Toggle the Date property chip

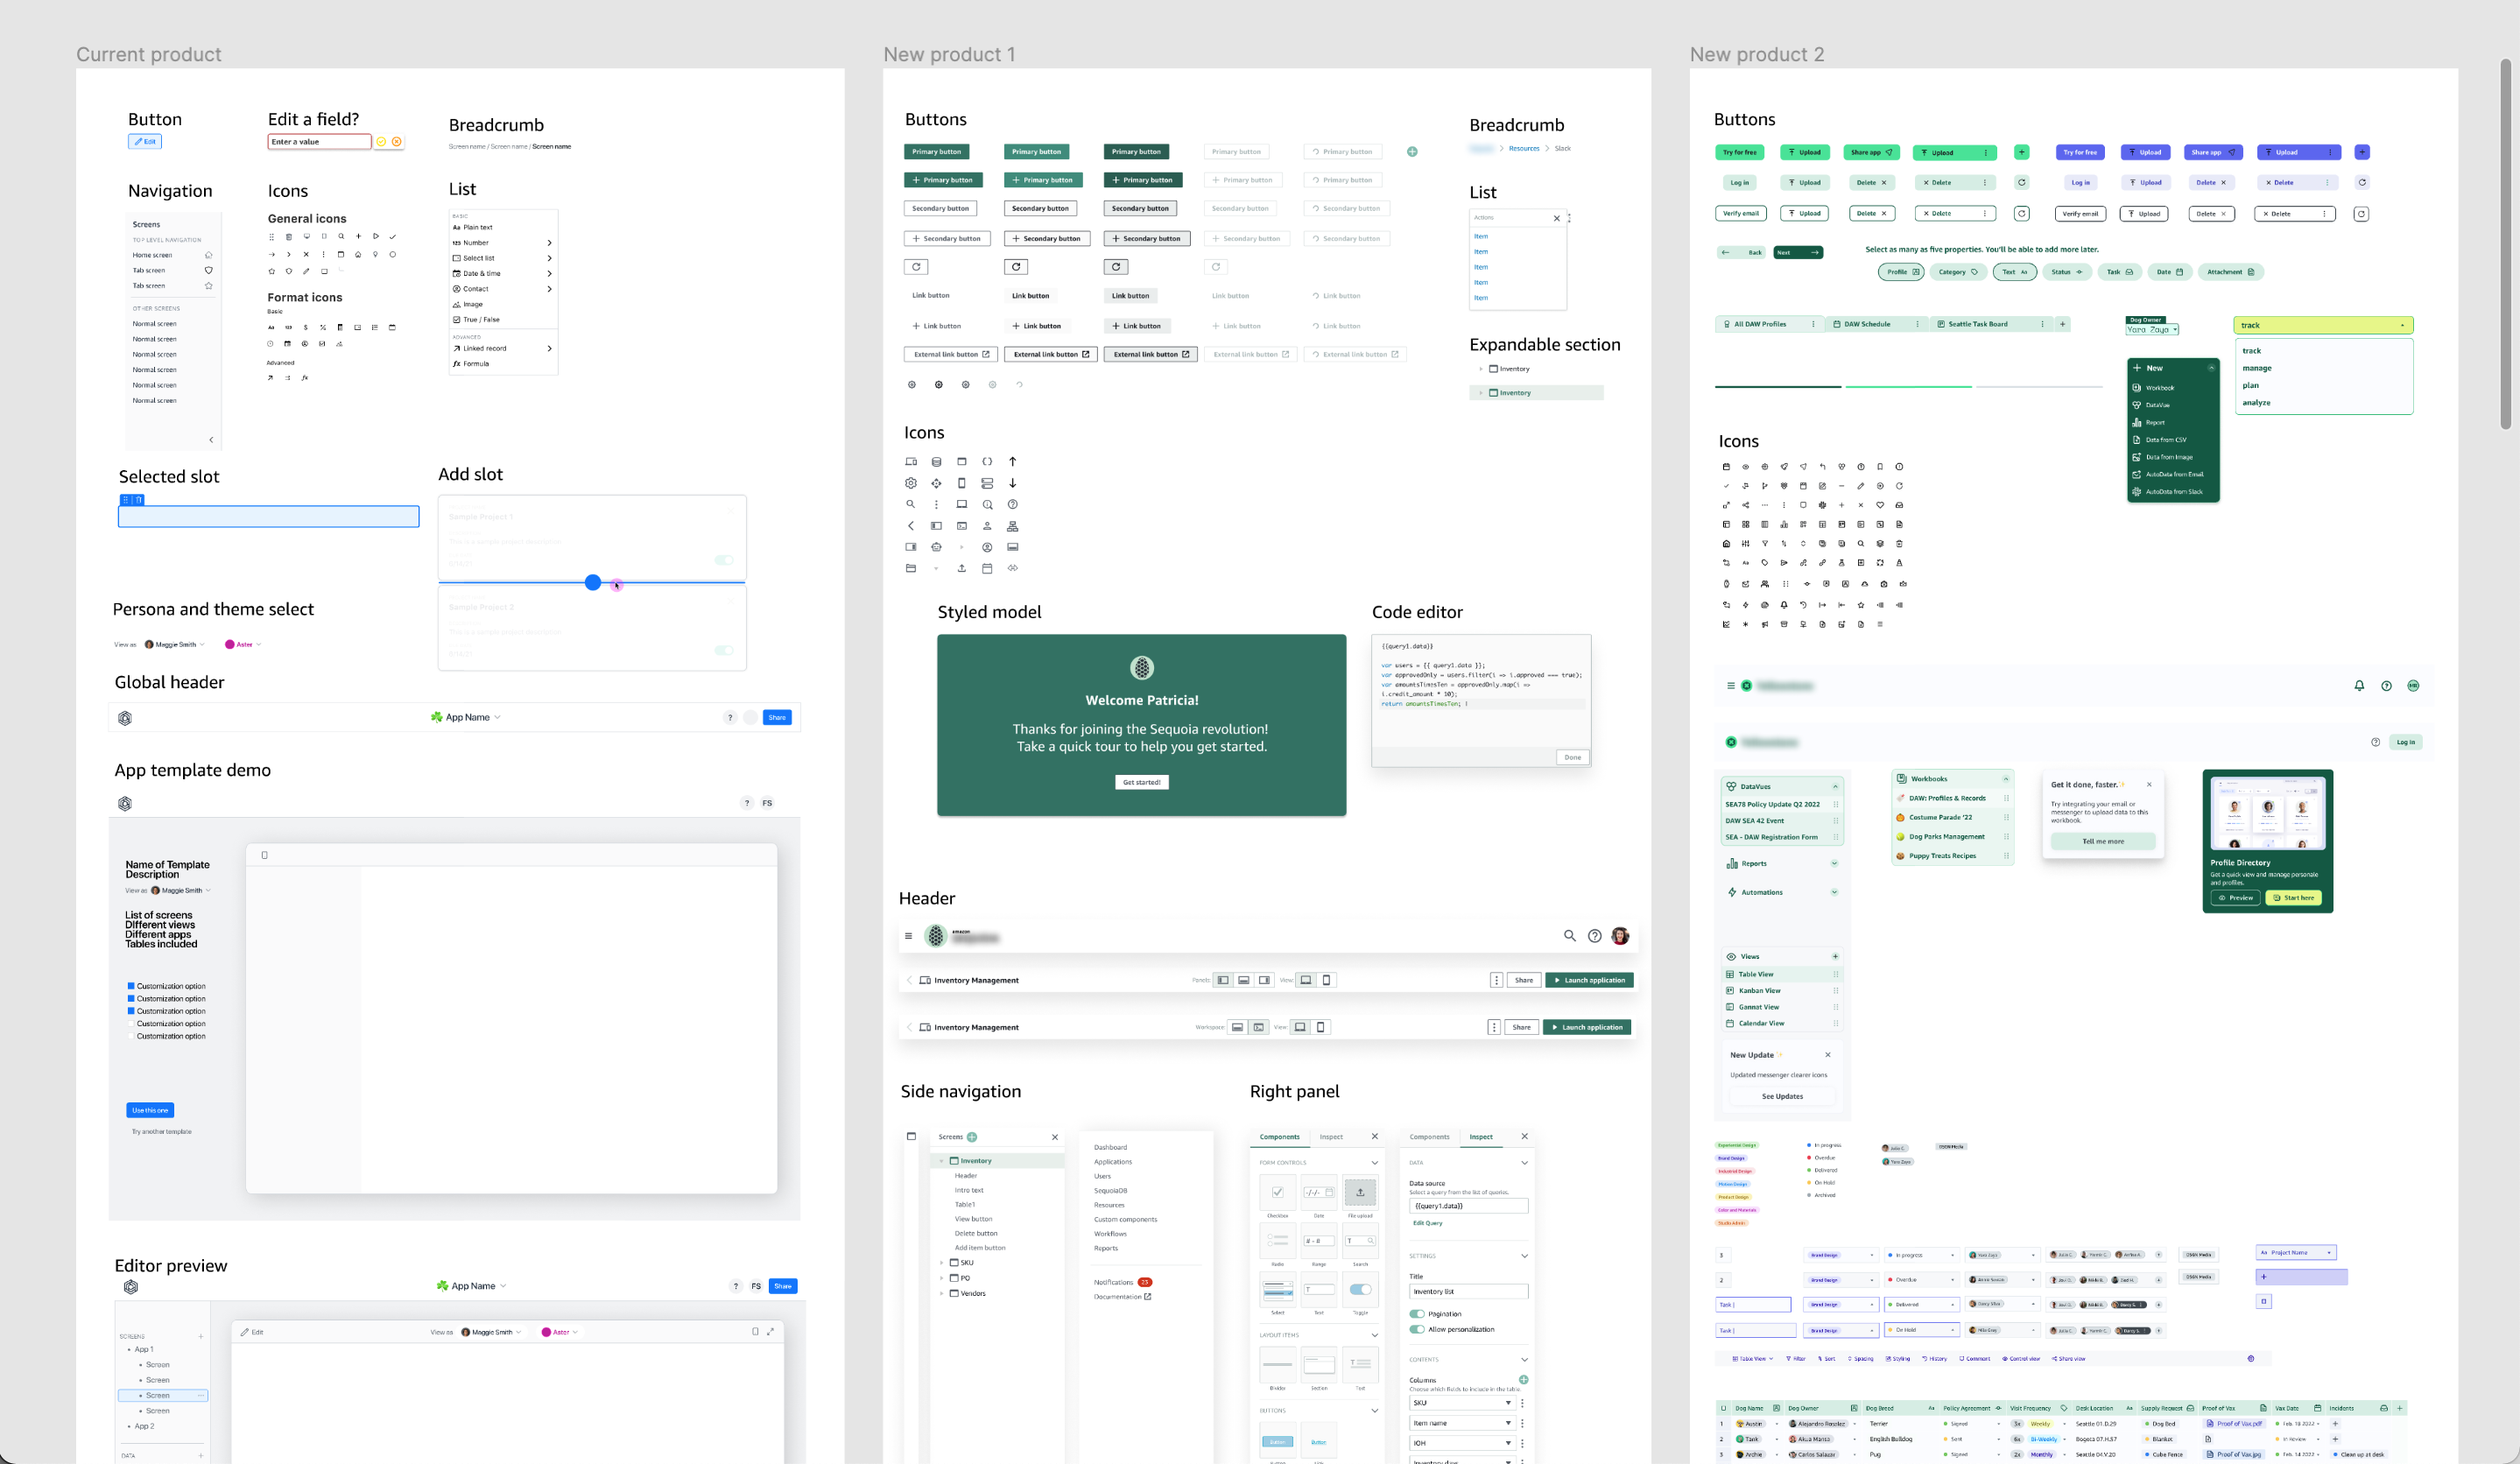(2170, 272)
